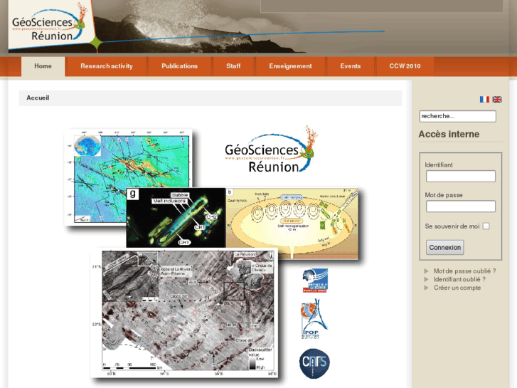The image size is (517, 388).
Task: Open the Research activity menu
Action: pos(107,66)
